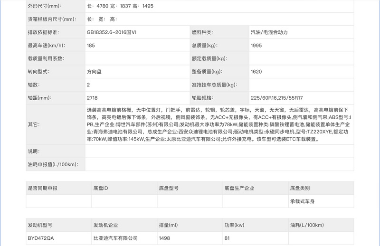Select the 比亚迪汽车有限公司 cell

(x=115, y=238)
